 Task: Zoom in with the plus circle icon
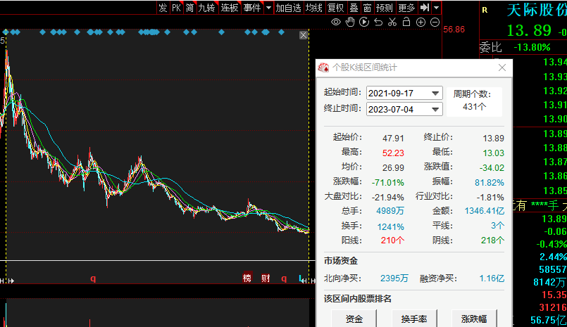point(420,22)
